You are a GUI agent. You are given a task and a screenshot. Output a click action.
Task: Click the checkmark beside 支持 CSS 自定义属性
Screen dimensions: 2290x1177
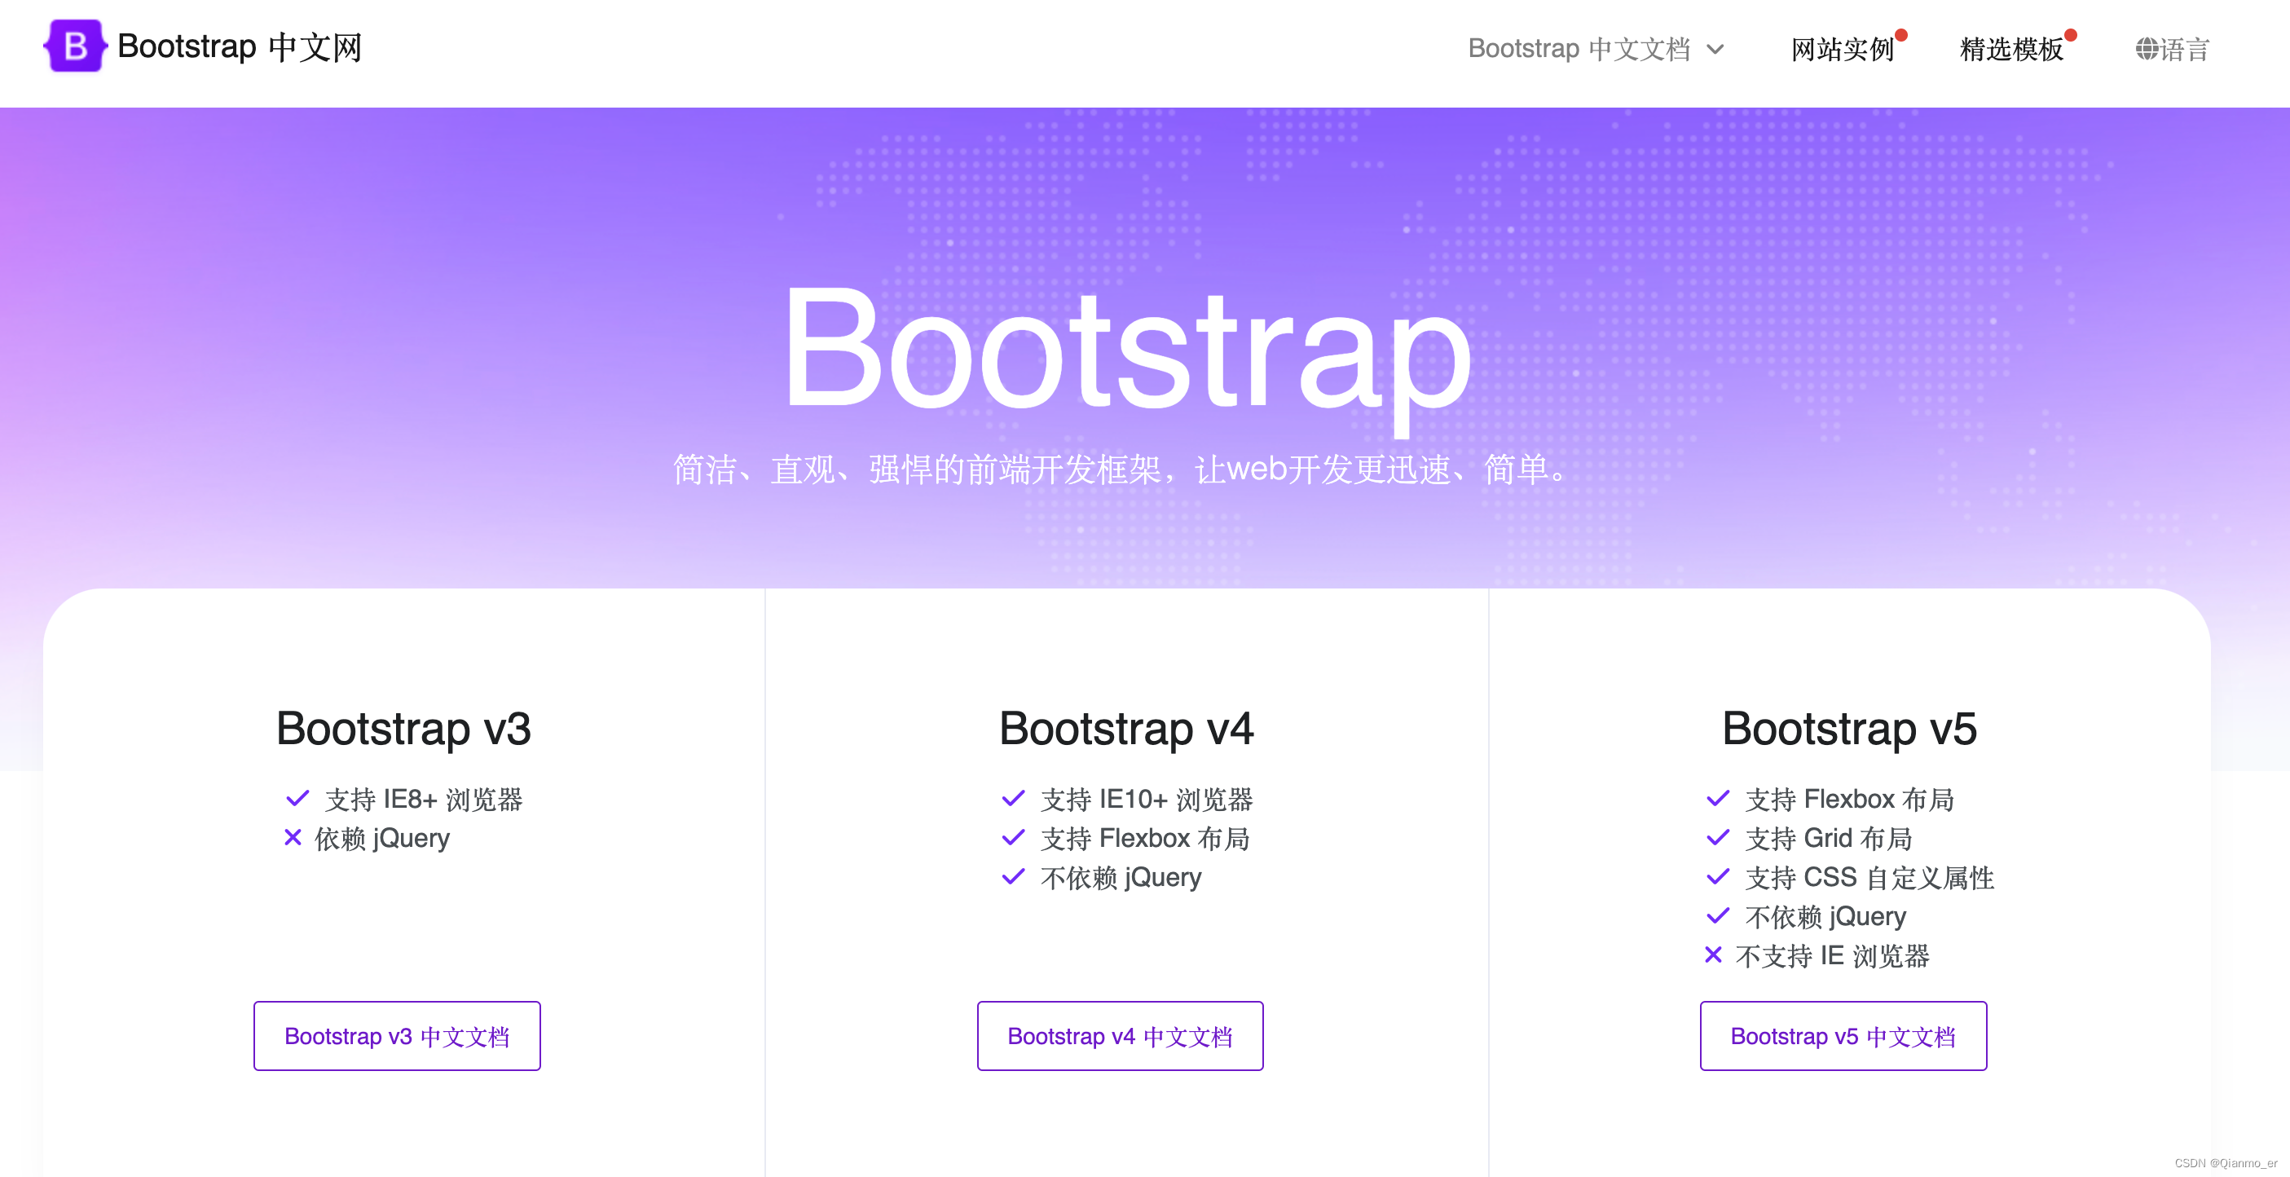1718,876
